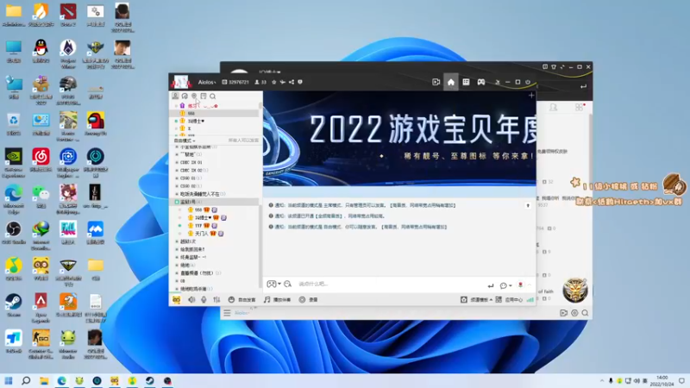
Task: Click the contacts tab icon in back window
Action: 553,107
